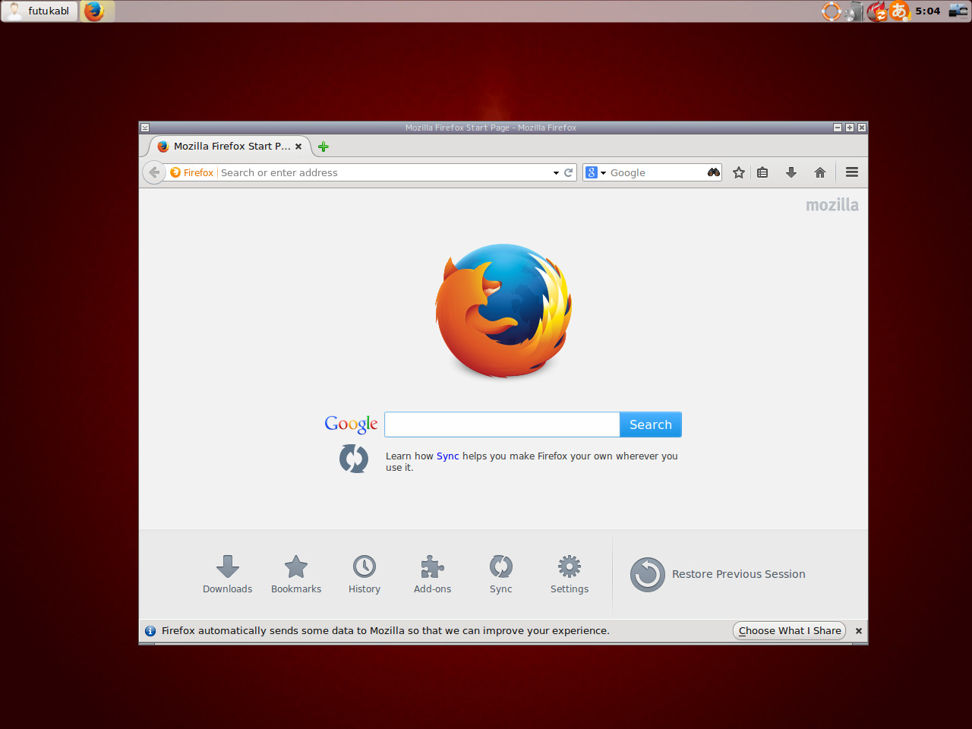This screenshot has width=972, height=729.
Task: Click the network icon in the tray
Action: tap(958, 11)
